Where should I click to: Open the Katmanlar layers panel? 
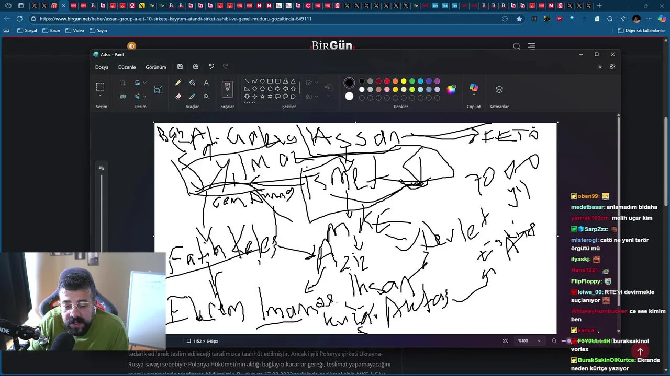499,89
